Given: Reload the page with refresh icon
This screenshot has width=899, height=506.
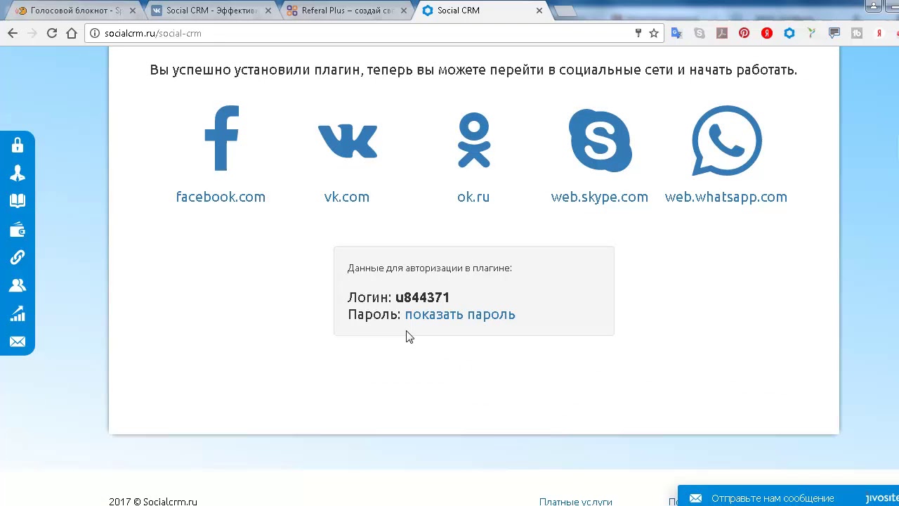Looking at the screenshot, I should pyautogui.click(x=52, y=33).
